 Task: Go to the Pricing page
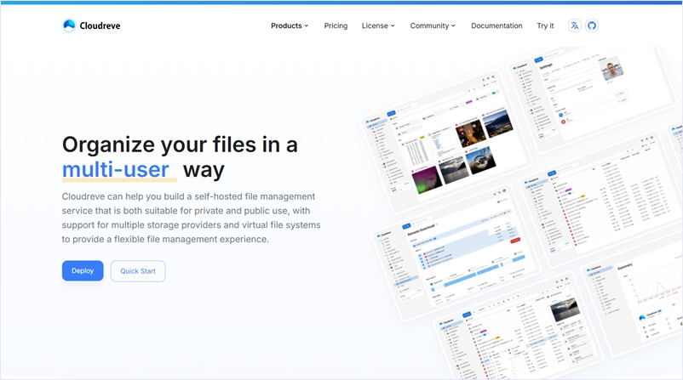pyautogui.click(x=336, y=26)
